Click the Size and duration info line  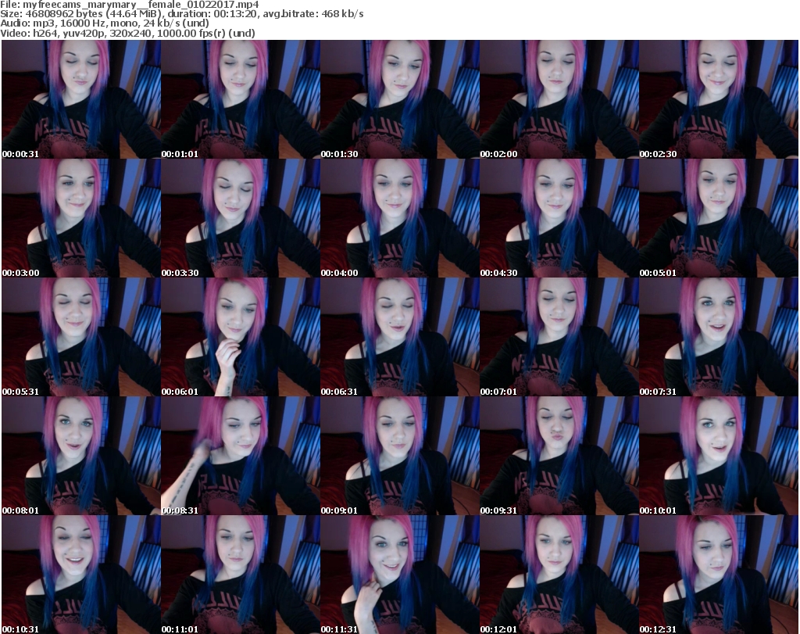coord(181,14)
